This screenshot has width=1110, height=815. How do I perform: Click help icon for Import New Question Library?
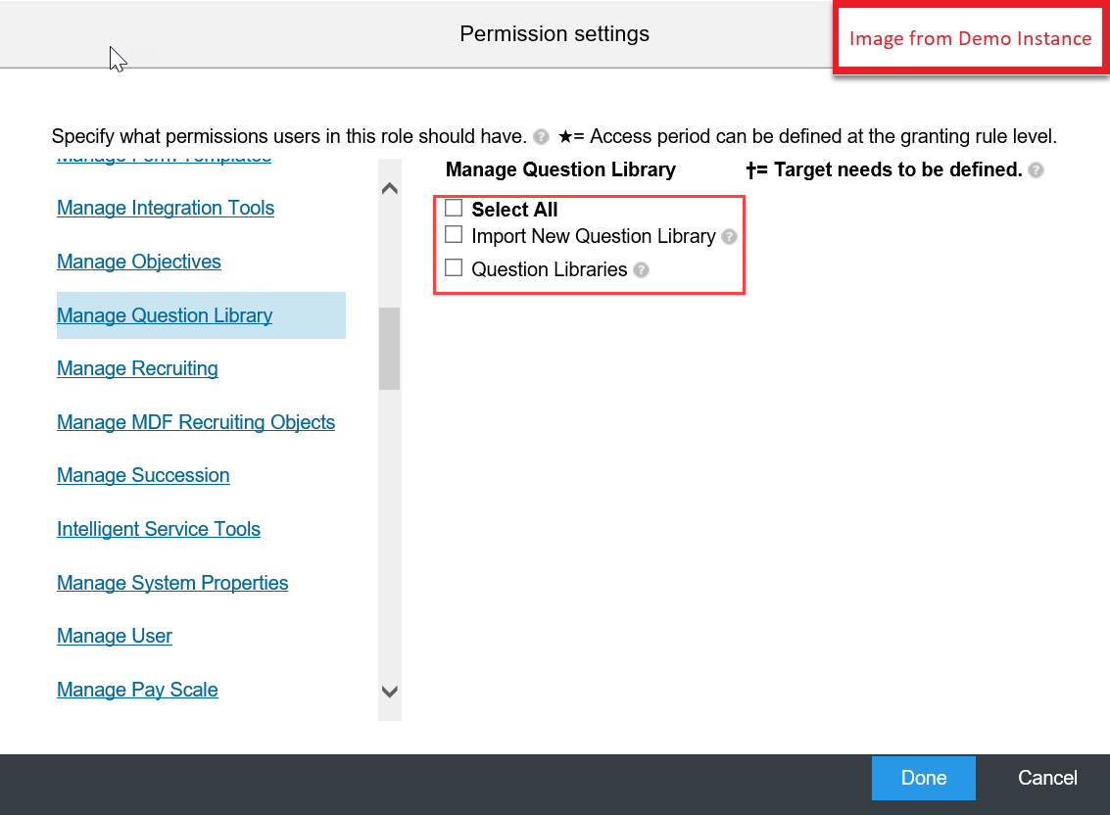[x=729, y=236]
